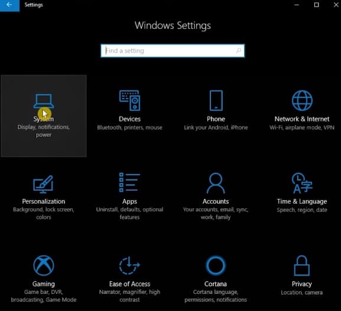Select the Gaming label
341x311 pixels.
tap(44, 284)
